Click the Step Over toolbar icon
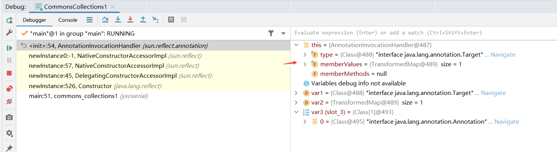 click(105, 20)
